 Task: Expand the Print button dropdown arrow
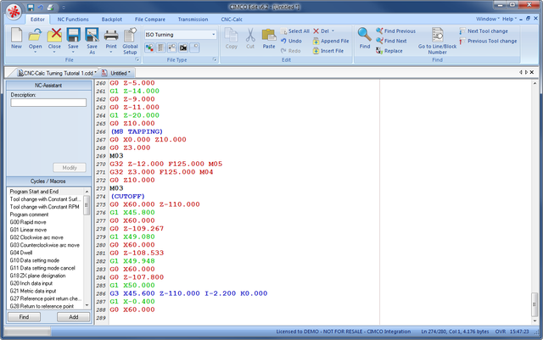111,52
